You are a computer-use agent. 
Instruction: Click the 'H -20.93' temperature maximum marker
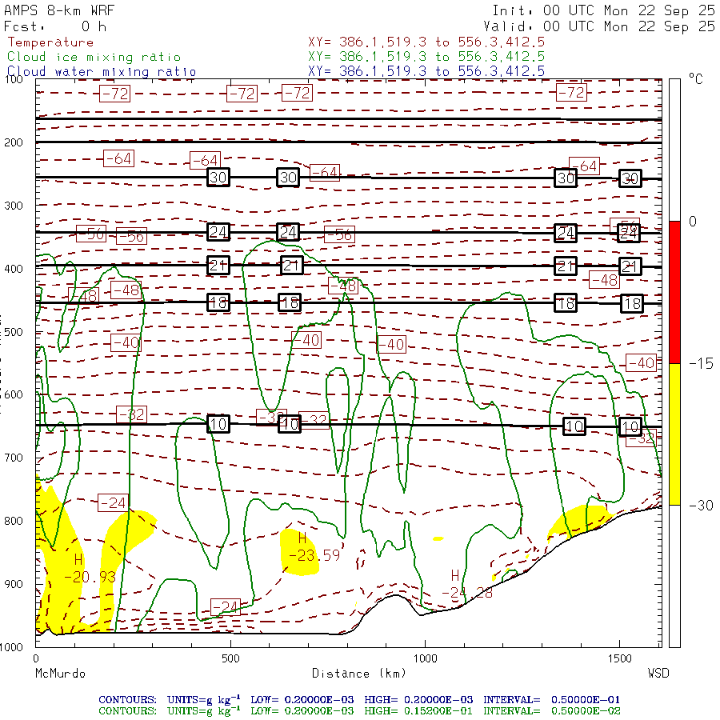pyautogui.click(x=90, y=568)
